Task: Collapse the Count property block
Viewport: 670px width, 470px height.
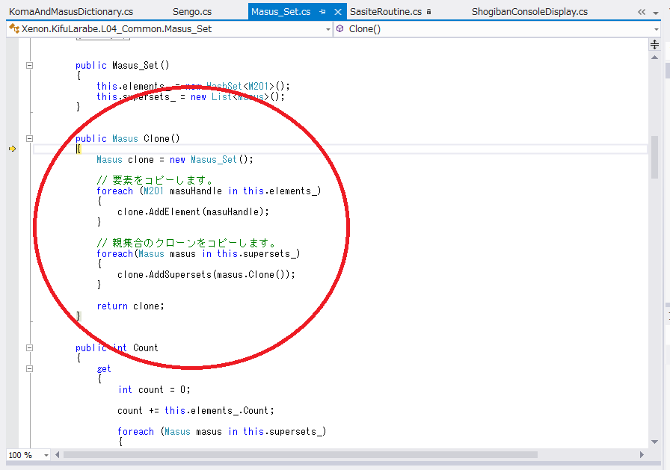Action: pyautogui.click(x=29, y=347)
